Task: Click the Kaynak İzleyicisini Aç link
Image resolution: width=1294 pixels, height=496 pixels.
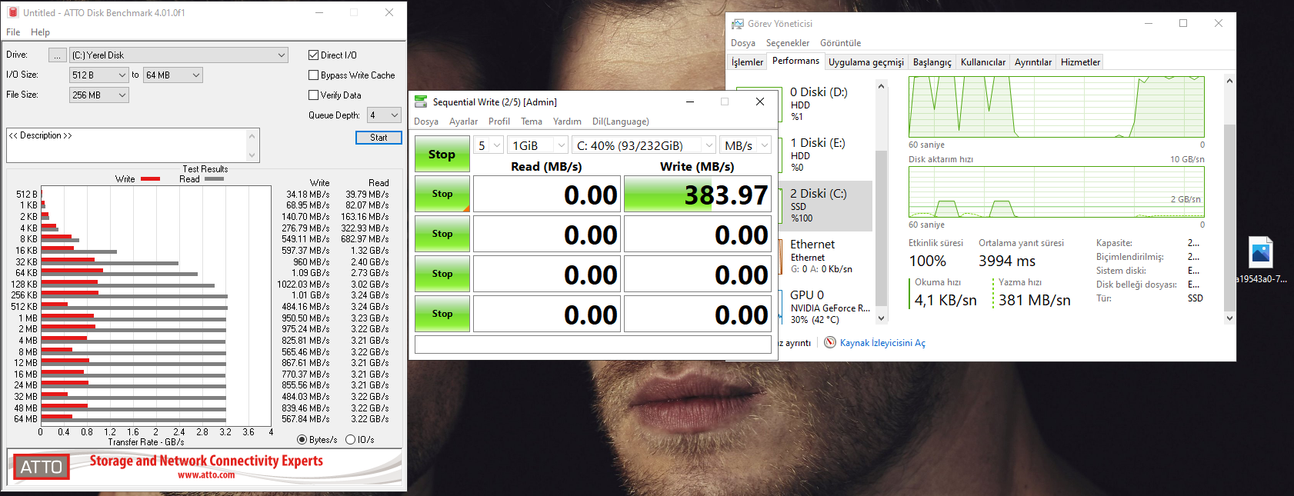Action: pyautogui.click(x=882, y=343)
